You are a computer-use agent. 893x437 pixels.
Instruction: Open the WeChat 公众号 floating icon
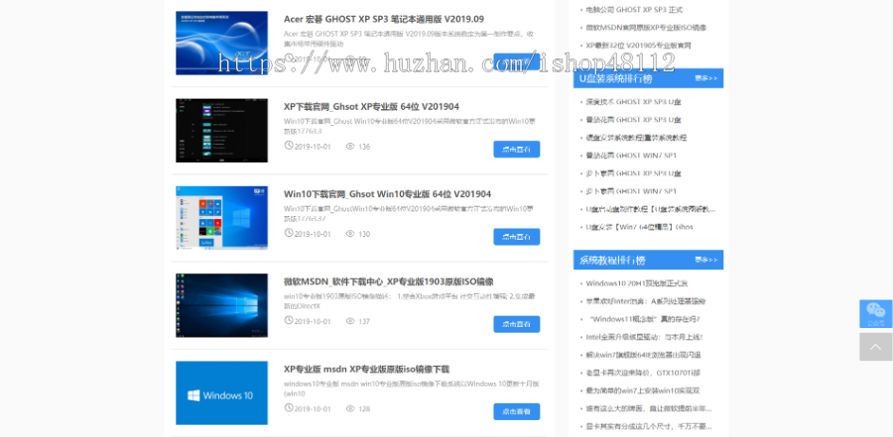tap(875, 313)
